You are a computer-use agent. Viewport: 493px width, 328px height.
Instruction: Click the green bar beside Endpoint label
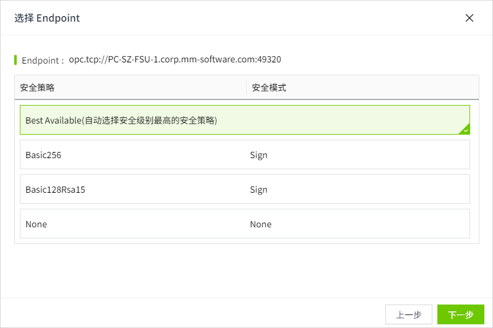point(15,60)
